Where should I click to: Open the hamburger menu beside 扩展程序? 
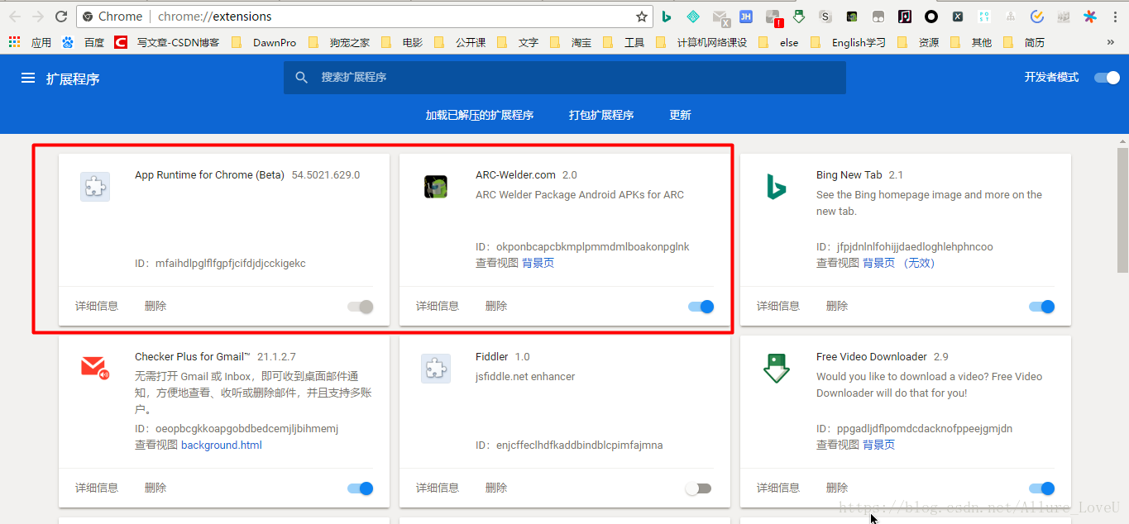pos(28,78)
